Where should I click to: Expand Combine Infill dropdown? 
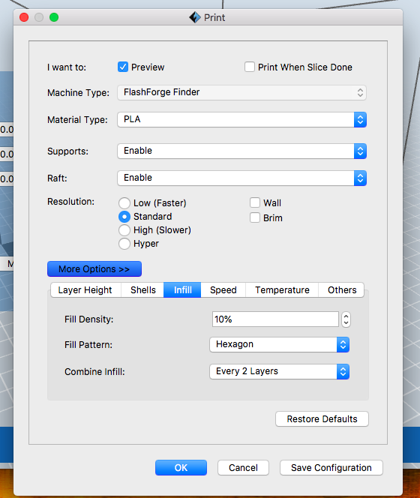[x=279, y=371]
